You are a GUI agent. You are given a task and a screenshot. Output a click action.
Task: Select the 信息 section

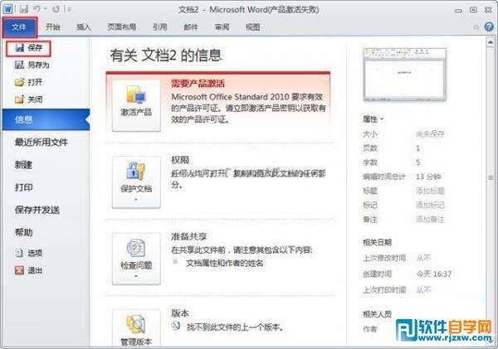coord(46,119)
